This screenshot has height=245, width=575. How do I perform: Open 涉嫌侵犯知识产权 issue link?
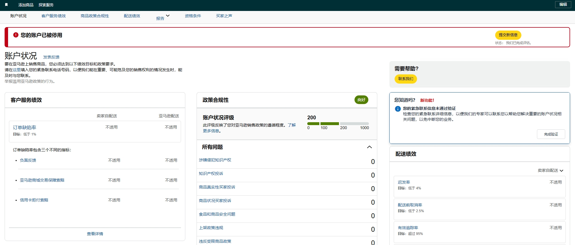[x=215, y=160]
